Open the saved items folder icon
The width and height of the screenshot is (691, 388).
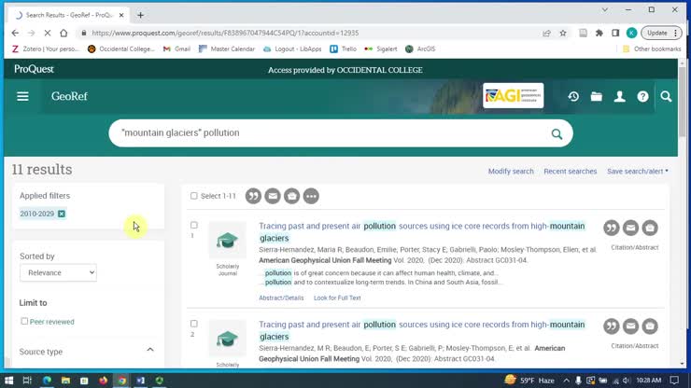point(597,96)
